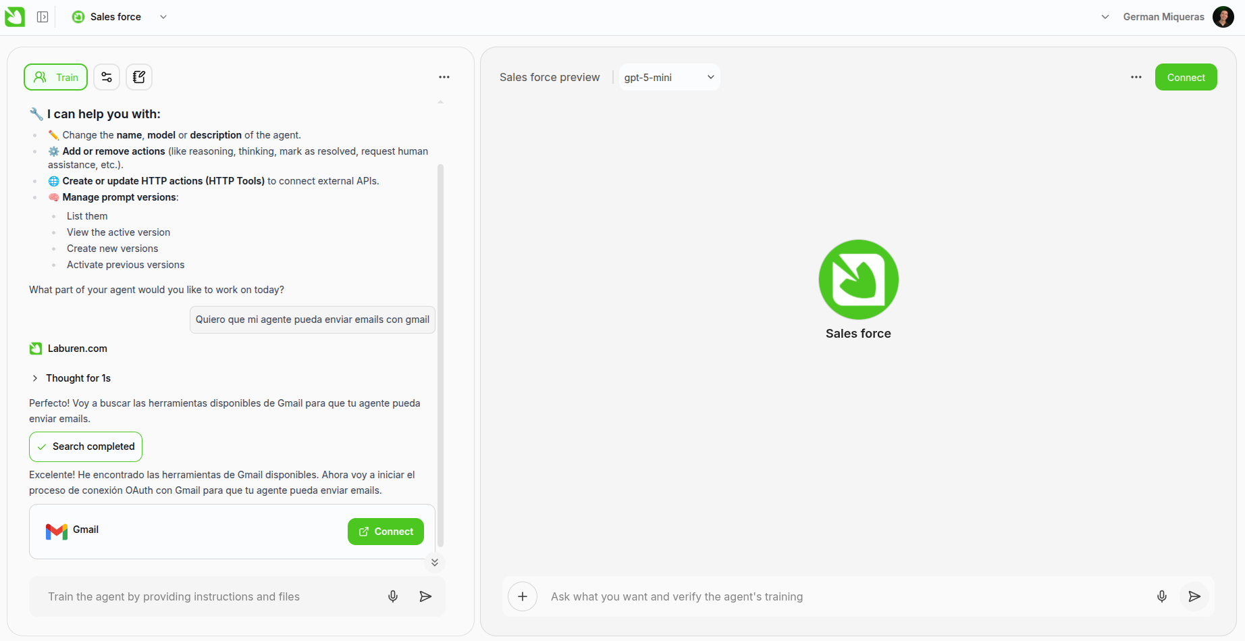The width and height of the screenshot is (1245, 641).
Task: Activate the microphone in the training input
Action: (x=393, y=596)
